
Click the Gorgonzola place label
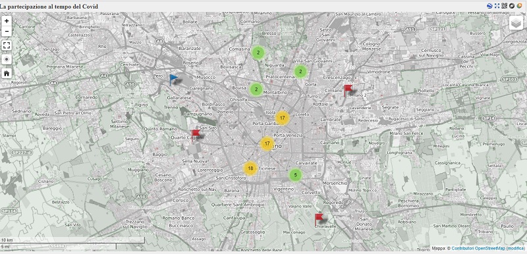514,41
